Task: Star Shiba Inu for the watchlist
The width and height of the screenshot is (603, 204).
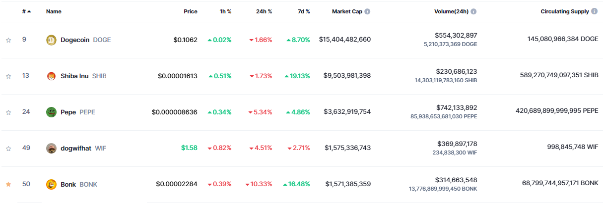Action: pyautogui.click(x=8, y=76)
